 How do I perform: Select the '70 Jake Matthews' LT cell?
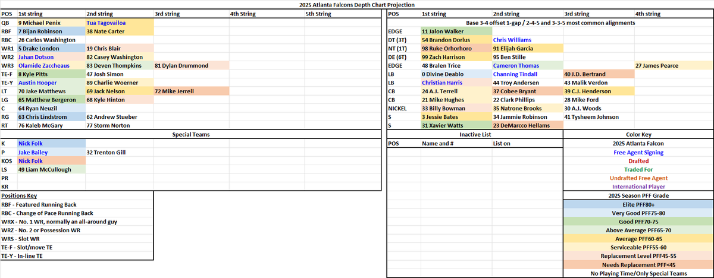click(51, 91)
